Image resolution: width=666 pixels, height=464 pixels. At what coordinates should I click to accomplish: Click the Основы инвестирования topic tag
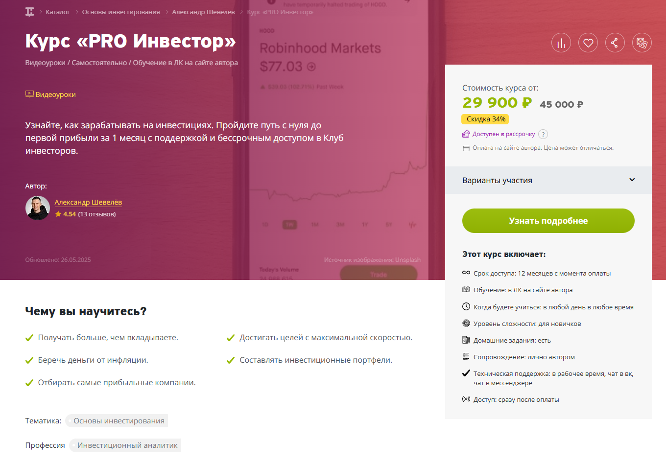(117, 421)
